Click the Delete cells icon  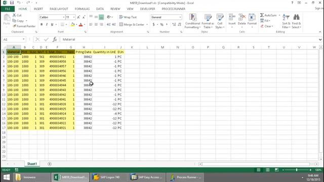pyautogui.click(x=242, y=17)
